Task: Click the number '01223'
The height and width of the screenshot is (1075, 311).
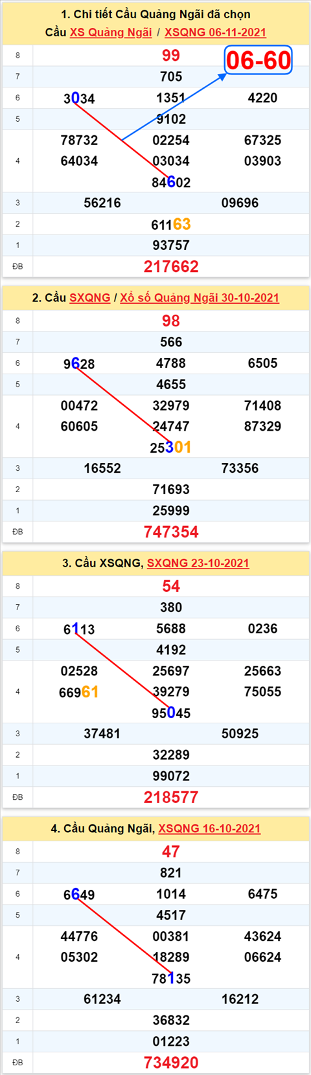Action: click(171, 1042)
